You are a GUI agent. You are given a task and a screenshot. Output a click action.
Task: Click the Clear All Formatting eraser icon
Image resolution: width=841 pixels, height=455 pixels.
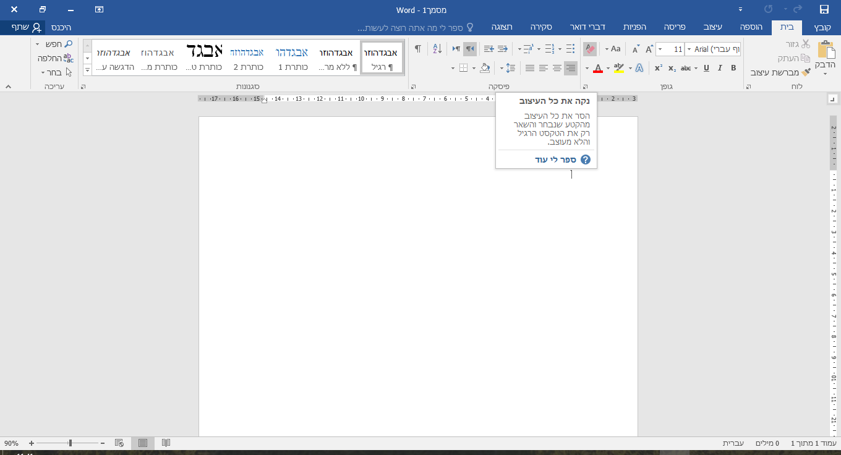click(x=589, y=49)
